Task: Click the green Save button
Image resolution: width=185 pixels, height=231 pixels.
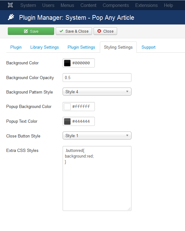Action: pos(31,31)
